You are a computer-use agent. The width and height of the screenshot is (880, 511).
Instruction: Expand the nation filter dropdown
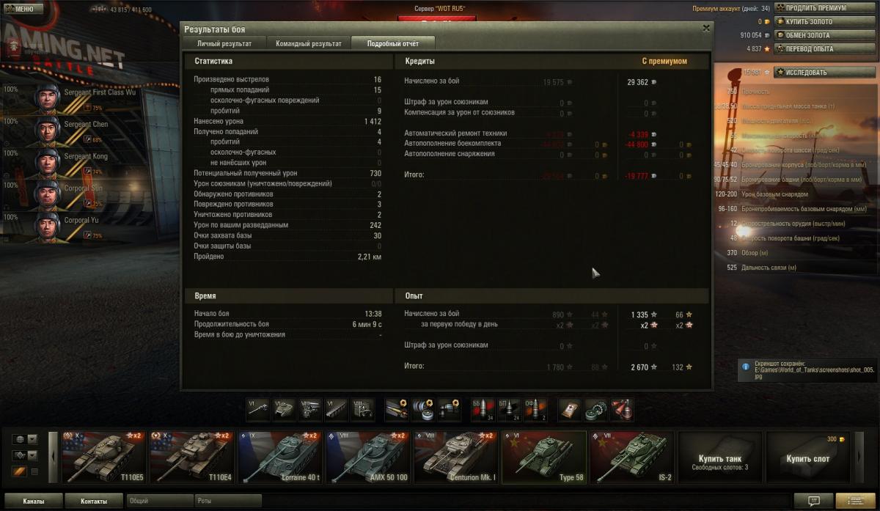(32, 439)
